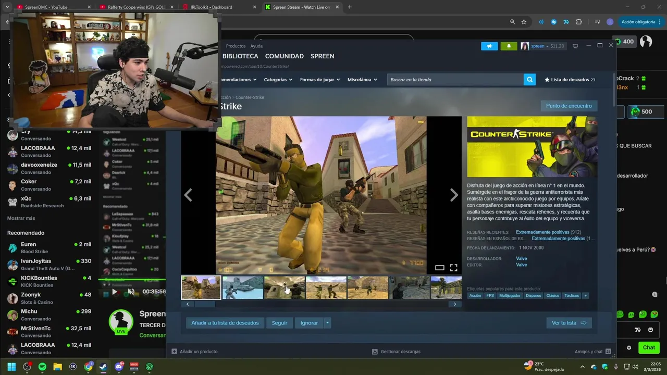Click the info icon in Kick chat
This screenshot has width=667, height=375.
(x=654, y=294)
